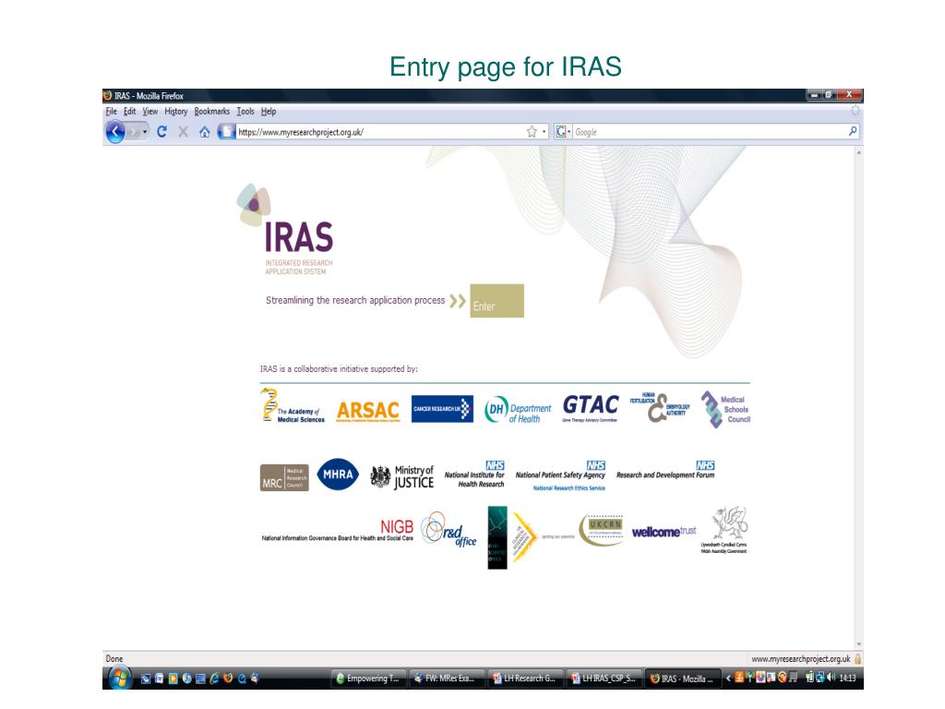This screenshot has width=945, height=709.
Task: Open the Tools menu
Action: [245, 112]
